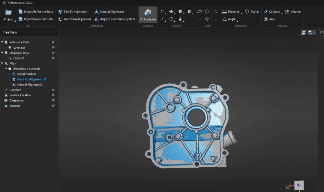This screenshot has width=324, height=192.
Task: Toggle visibility of Dimension node
Action: tap(53, 100)
